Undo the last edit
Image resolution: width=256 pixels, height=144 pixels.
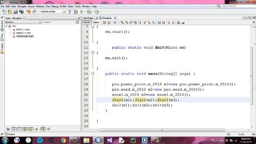tap(28, 12)
